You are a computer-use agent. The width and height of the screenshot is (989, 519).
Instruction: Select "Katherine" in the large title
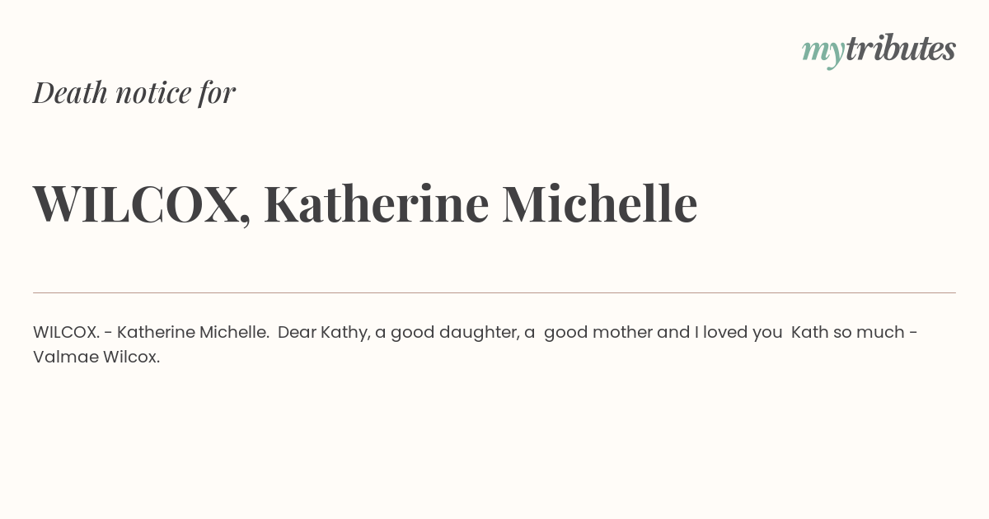[x=377, y=203]
